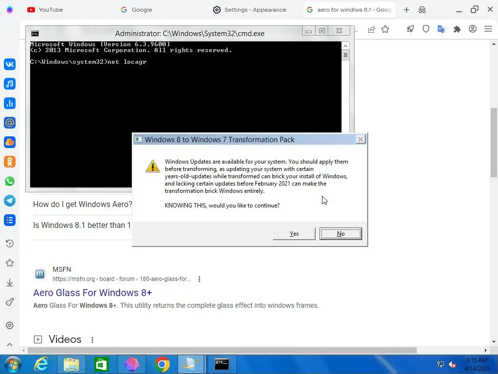The width and height of the screenshot is (498, 374).
Task: Open the blue list sidebar icon
Action: click(10, 220)
